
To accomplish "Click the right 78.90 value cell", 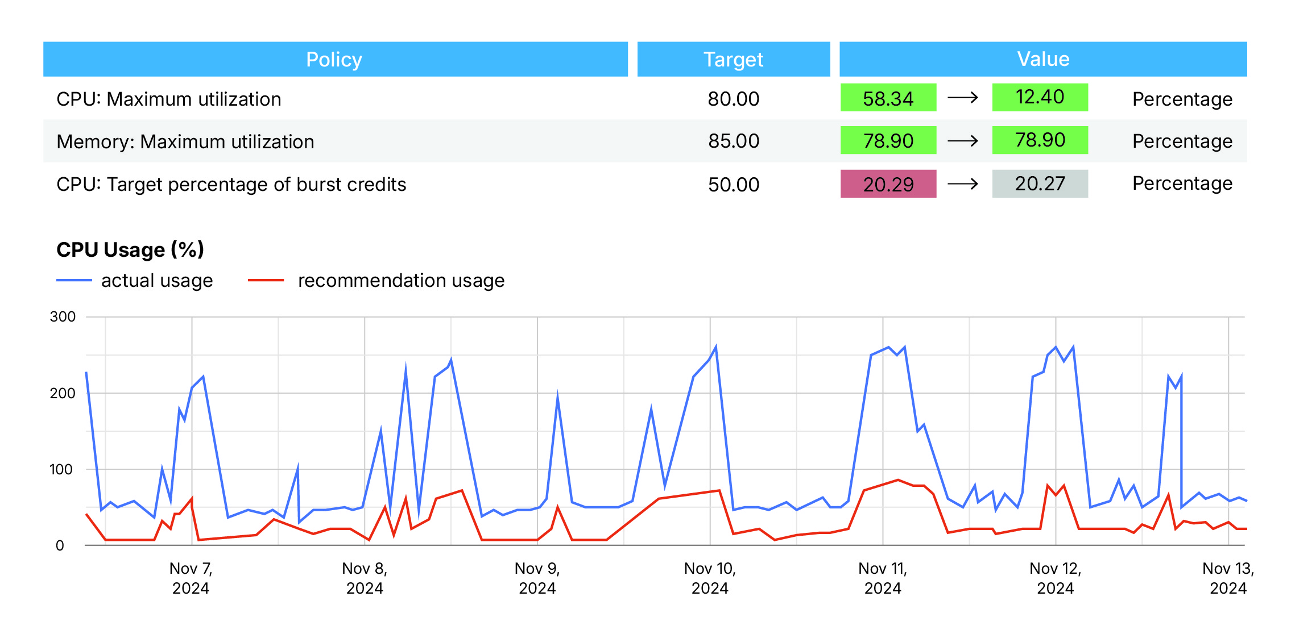I will point(1040,140).
